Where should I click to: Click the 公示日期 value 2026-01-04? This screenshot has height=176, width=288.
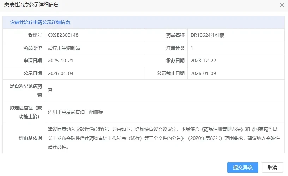point(61,73)
